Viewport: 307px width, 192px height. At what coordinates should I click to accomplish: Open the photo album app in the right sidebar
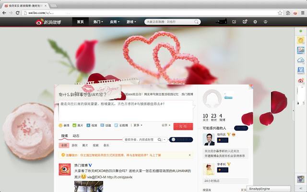click(x=301, y=50)
